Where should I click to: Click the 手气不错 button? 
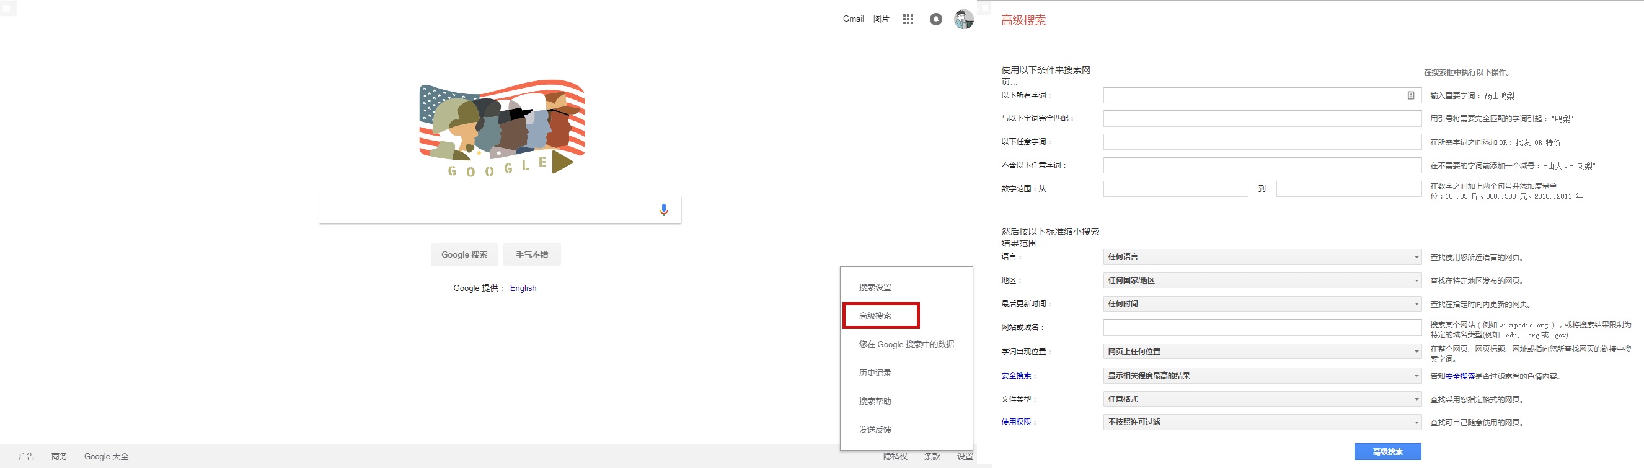533,254
